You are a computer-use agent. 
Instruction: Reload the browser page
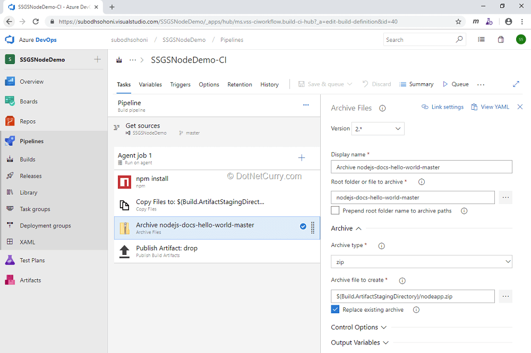36,22
